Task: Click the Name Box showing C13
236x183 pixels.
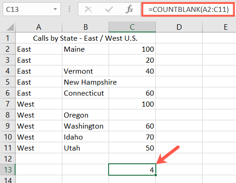Action: tap(32, 9)
